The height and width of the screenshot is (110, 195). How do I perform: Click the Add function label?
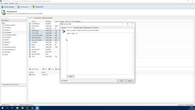35,69
